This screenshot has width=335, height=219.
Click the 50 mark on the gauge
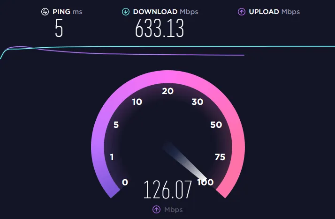click(x=216, y=124)
